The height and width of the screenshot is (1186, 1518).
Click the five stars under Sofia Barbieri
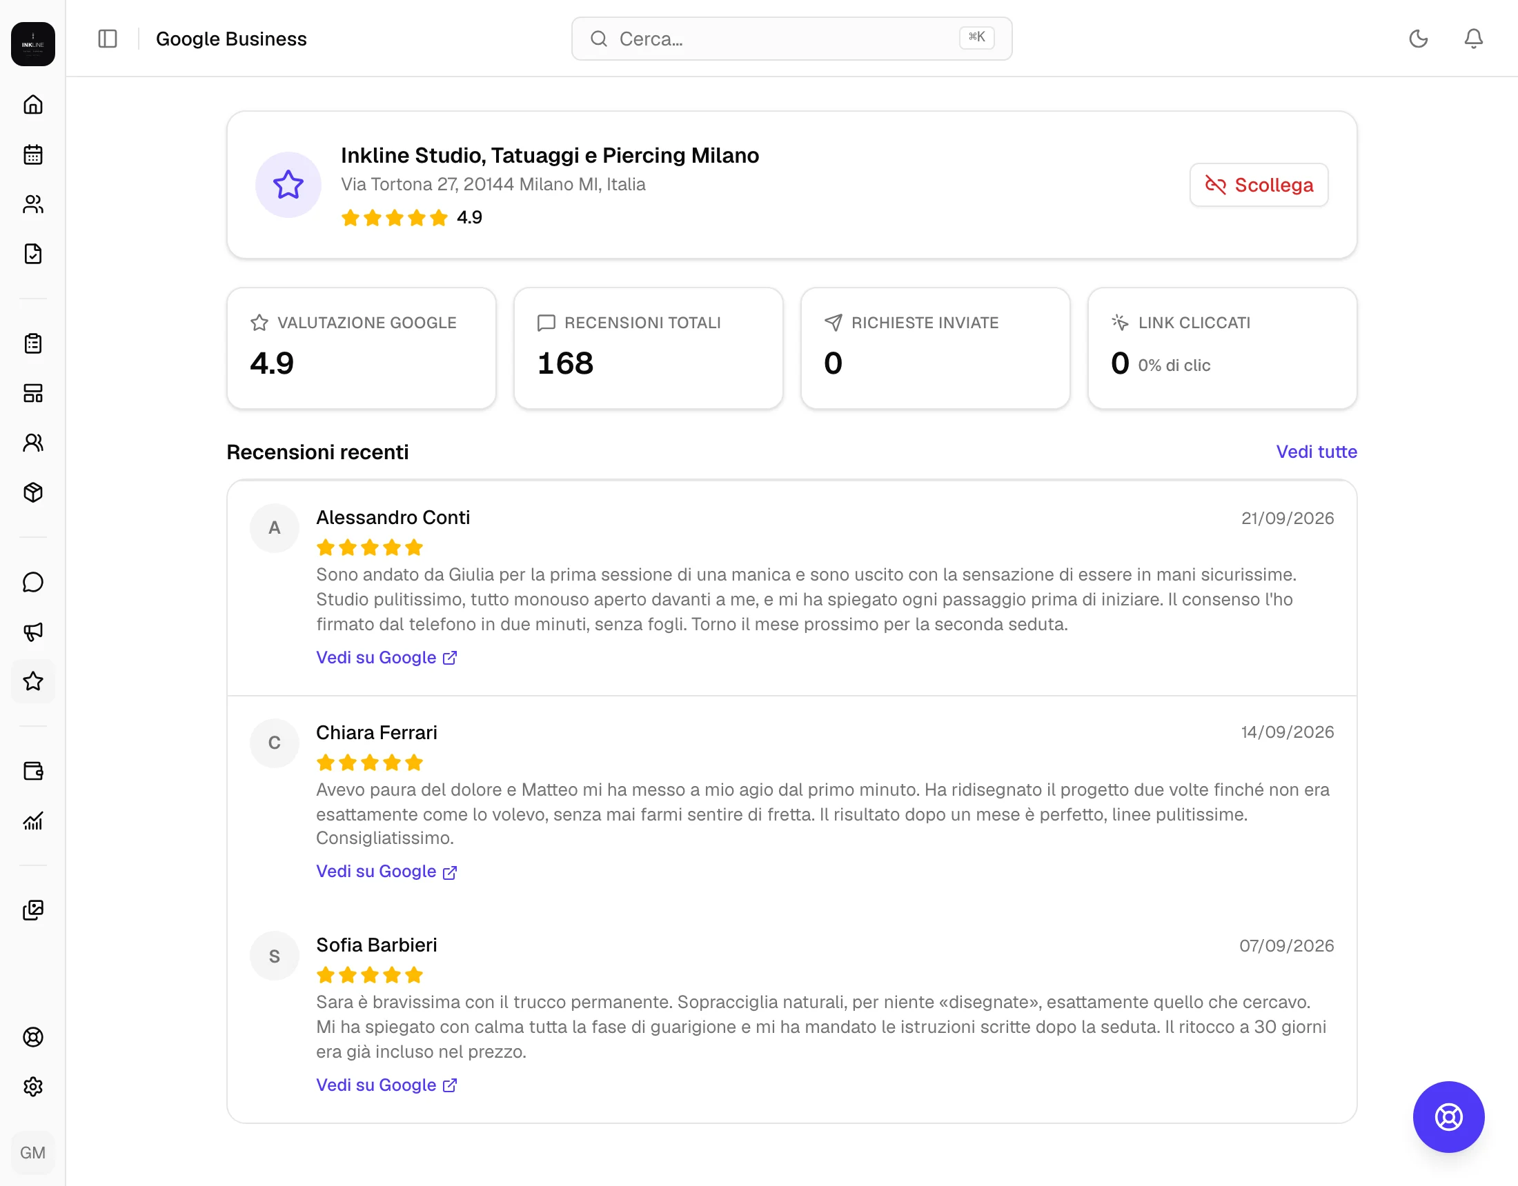click(370, 976)
